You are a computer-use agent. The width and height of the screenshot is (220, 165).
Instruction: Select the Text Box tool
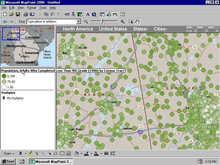tap(68, 153)
